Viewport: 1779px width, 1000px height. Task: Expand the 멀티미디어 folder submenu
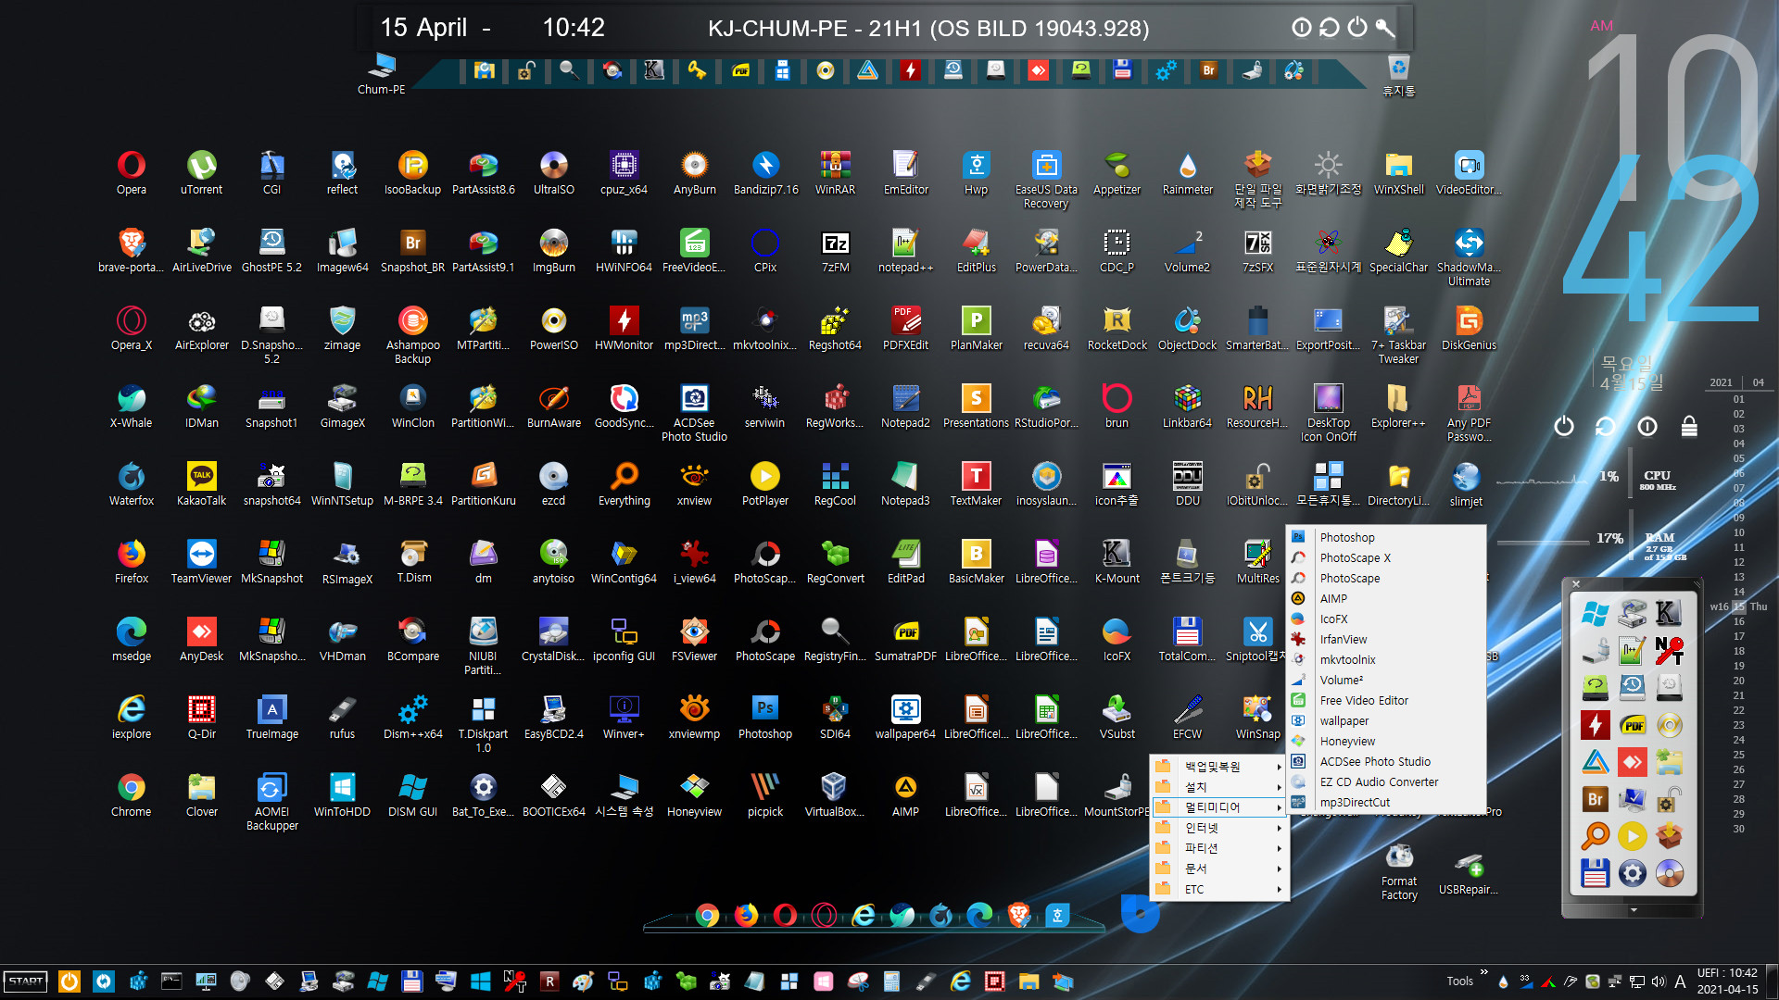1218,806
